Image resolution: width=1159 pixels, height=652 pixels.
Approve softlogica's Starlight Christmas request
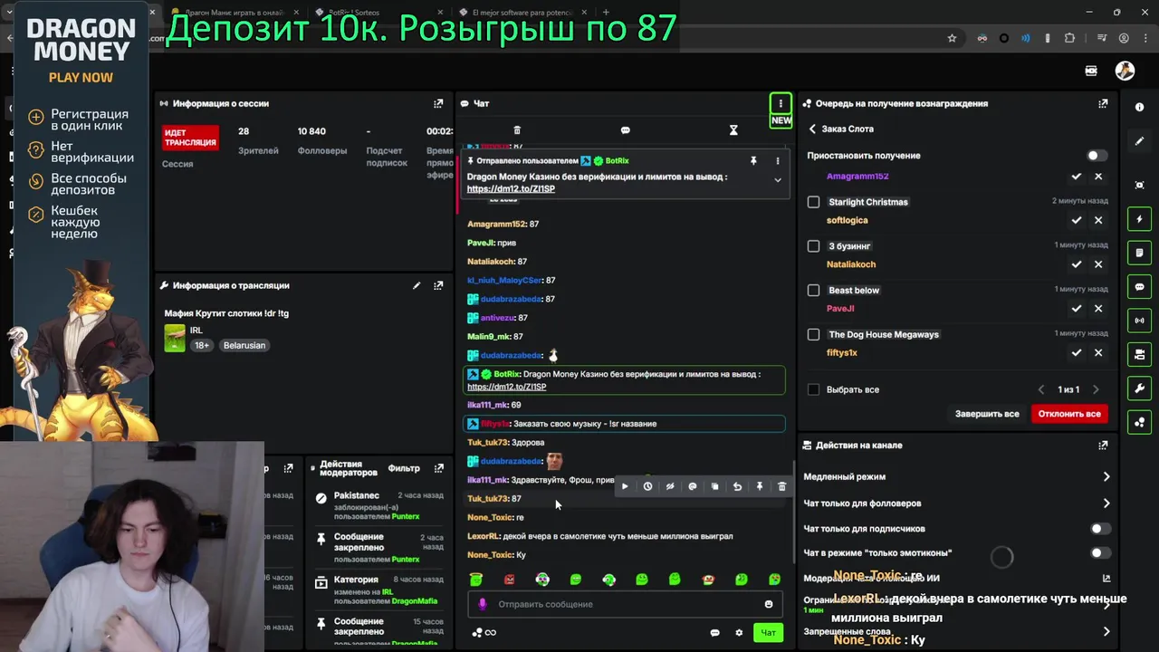[1076, 220]
